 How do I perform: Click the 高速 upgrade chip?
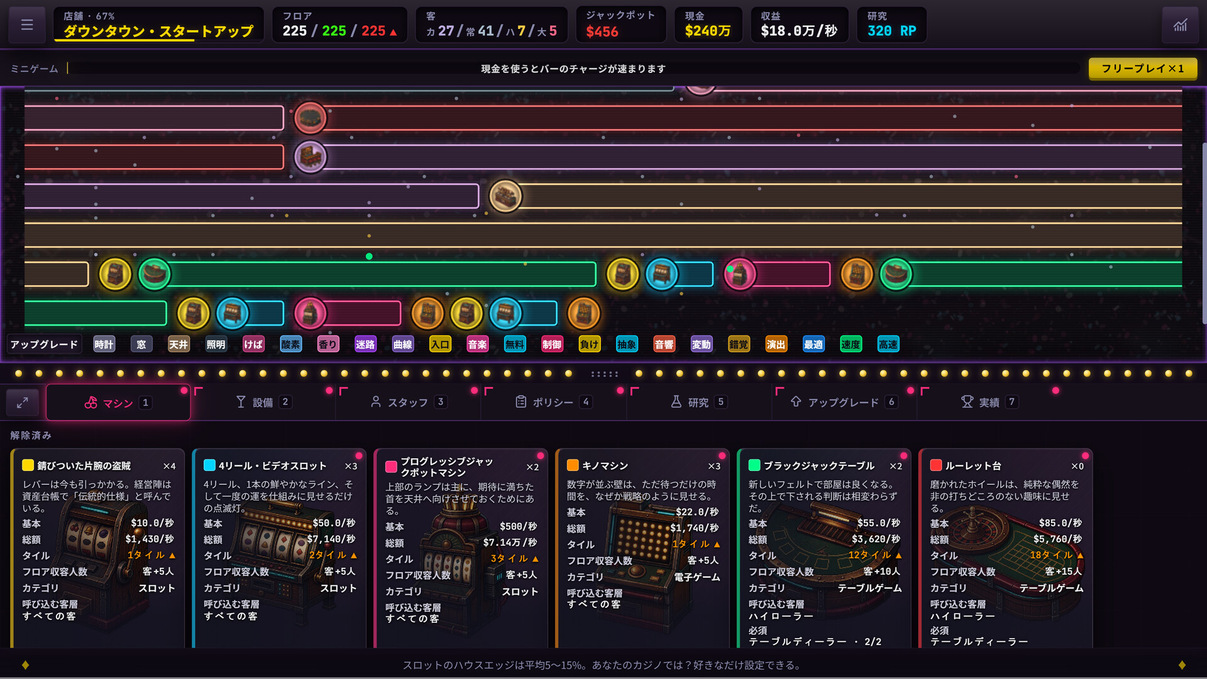click(888, 344)
